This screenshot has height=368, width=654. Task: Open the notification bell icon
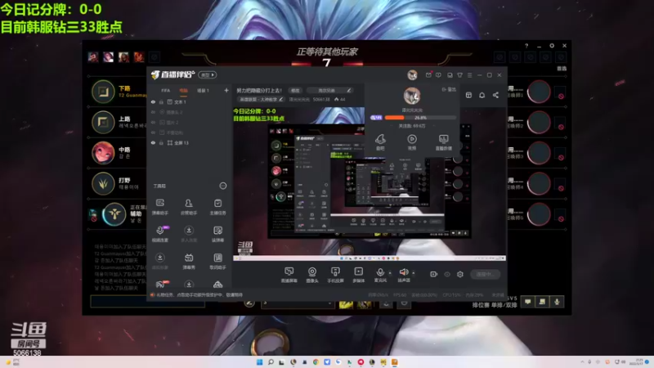pos(482,95)
